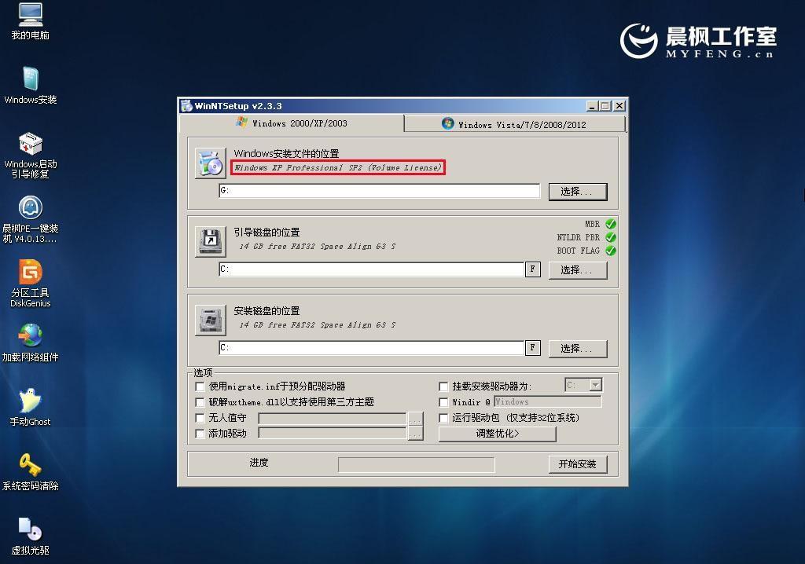Click the BOOT FLAG green status indicator
Viewport: 805px width, 564px height.
pos(610,251)
